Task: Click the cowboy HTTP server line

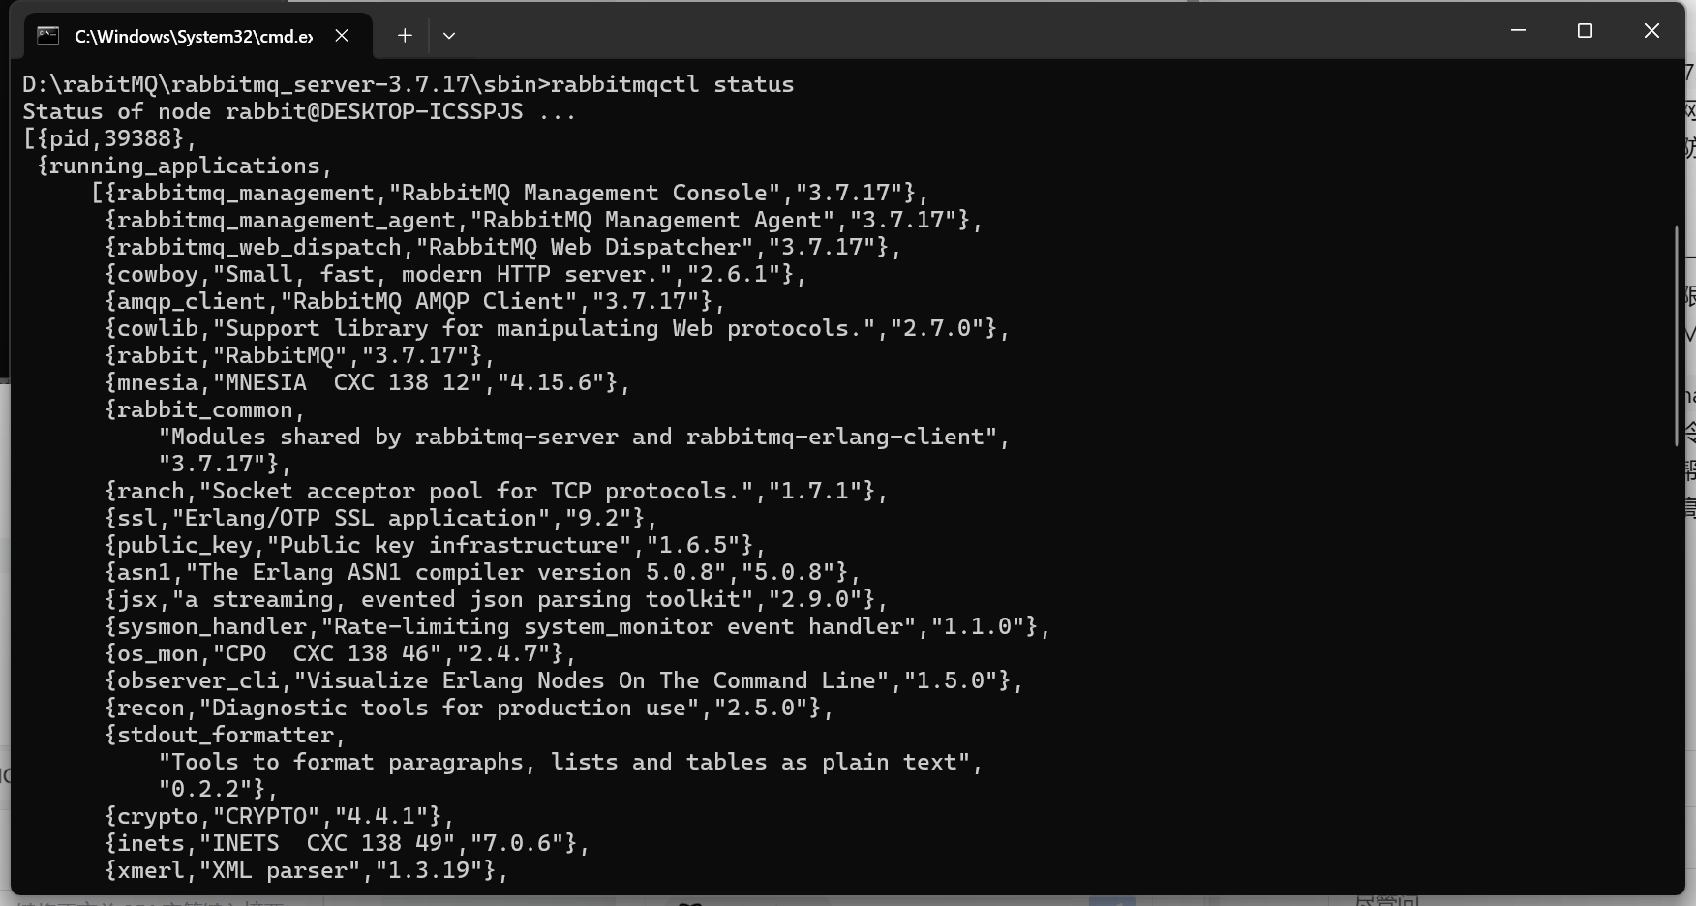Action: point(455,274)
